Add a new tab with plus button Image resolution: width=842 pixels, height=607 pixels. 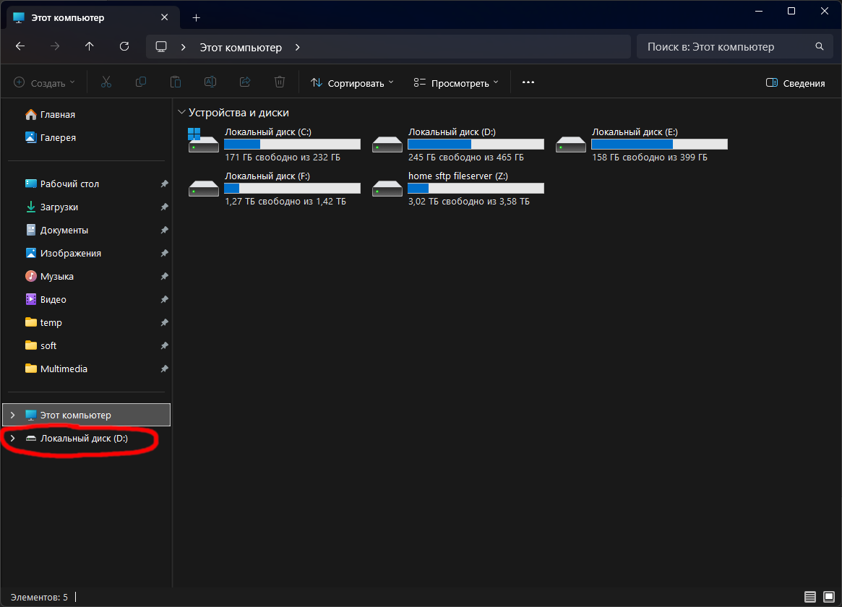(x=197, y=18)
